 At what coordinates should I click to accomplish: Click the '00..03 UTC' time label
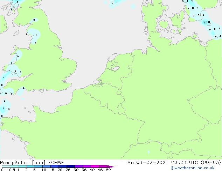[185, 163]
